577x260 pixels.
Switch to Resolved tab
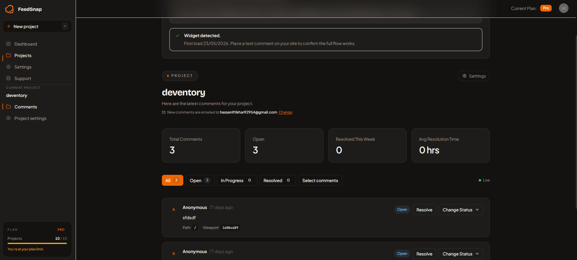[277, 180]
